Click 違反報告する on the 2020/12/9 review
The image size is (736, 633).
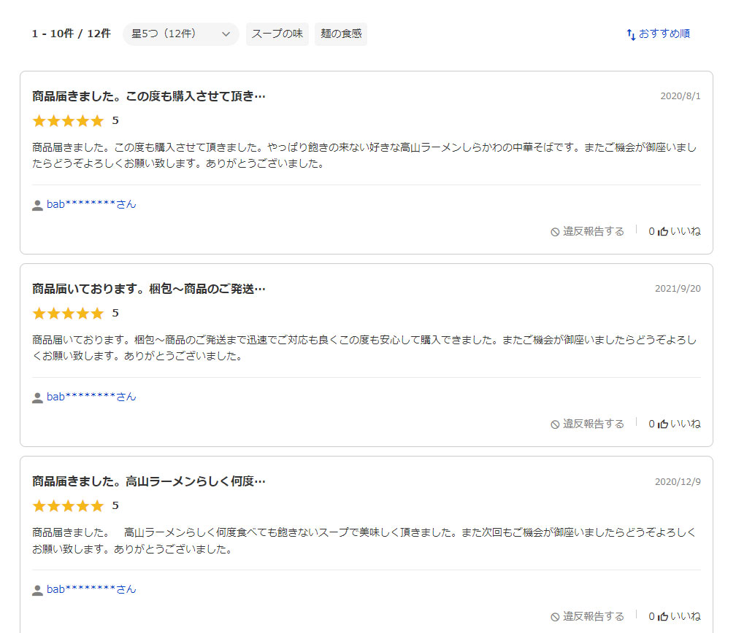(x=588, y=616)
